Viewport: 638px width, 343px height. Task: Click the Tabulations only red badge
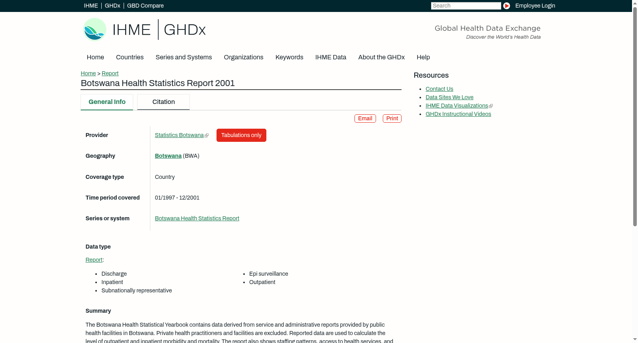[x=241, y=135]
